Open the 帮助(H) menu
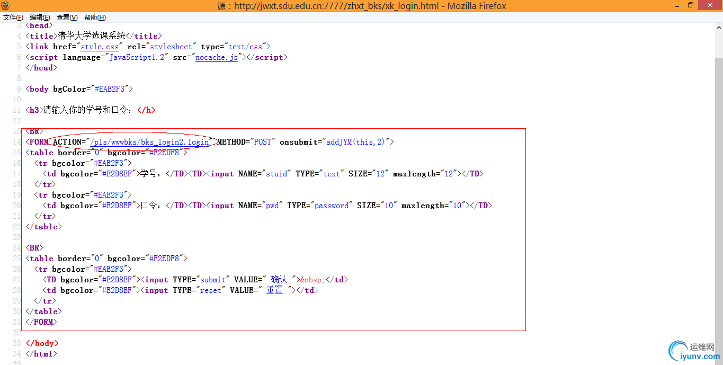 (x=94, y=17)
